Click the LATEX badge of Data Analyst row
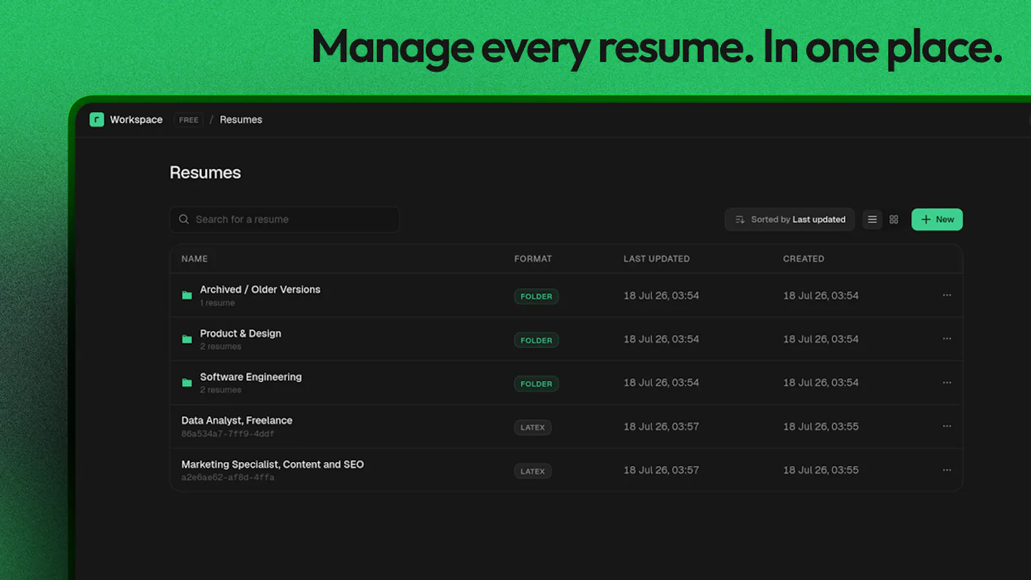This screenshot has width=1031, height=580. (x=532, y=427)
